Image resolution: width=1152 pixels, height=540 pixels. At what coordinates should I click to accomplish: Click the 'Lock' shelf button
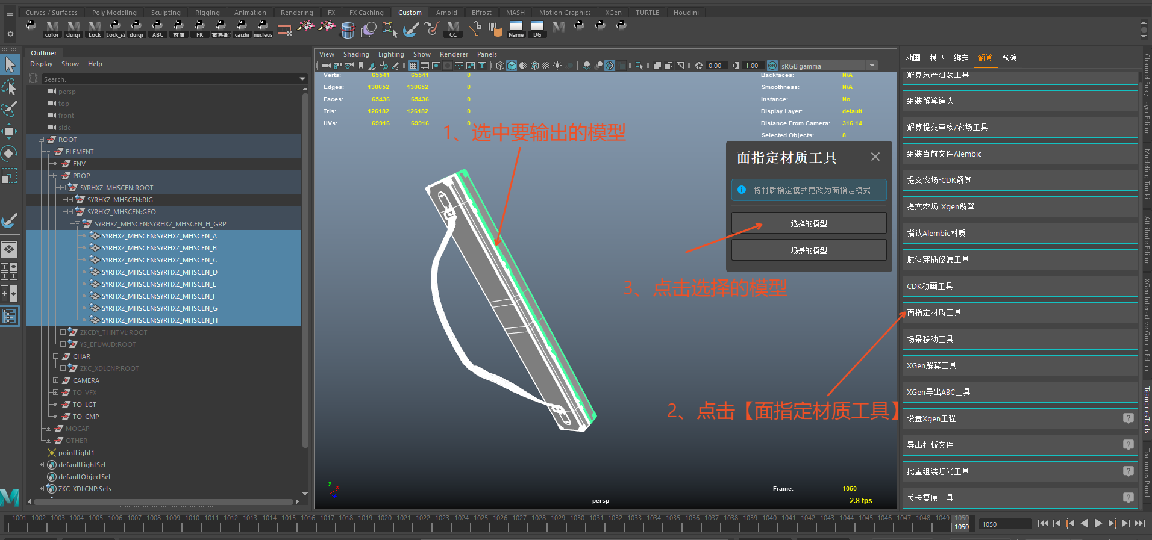[x=95, y=28]
